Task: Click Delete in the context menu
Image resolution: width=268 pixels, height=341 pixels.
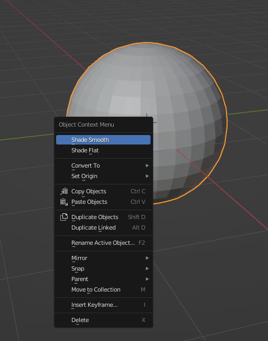Action: 103,320
